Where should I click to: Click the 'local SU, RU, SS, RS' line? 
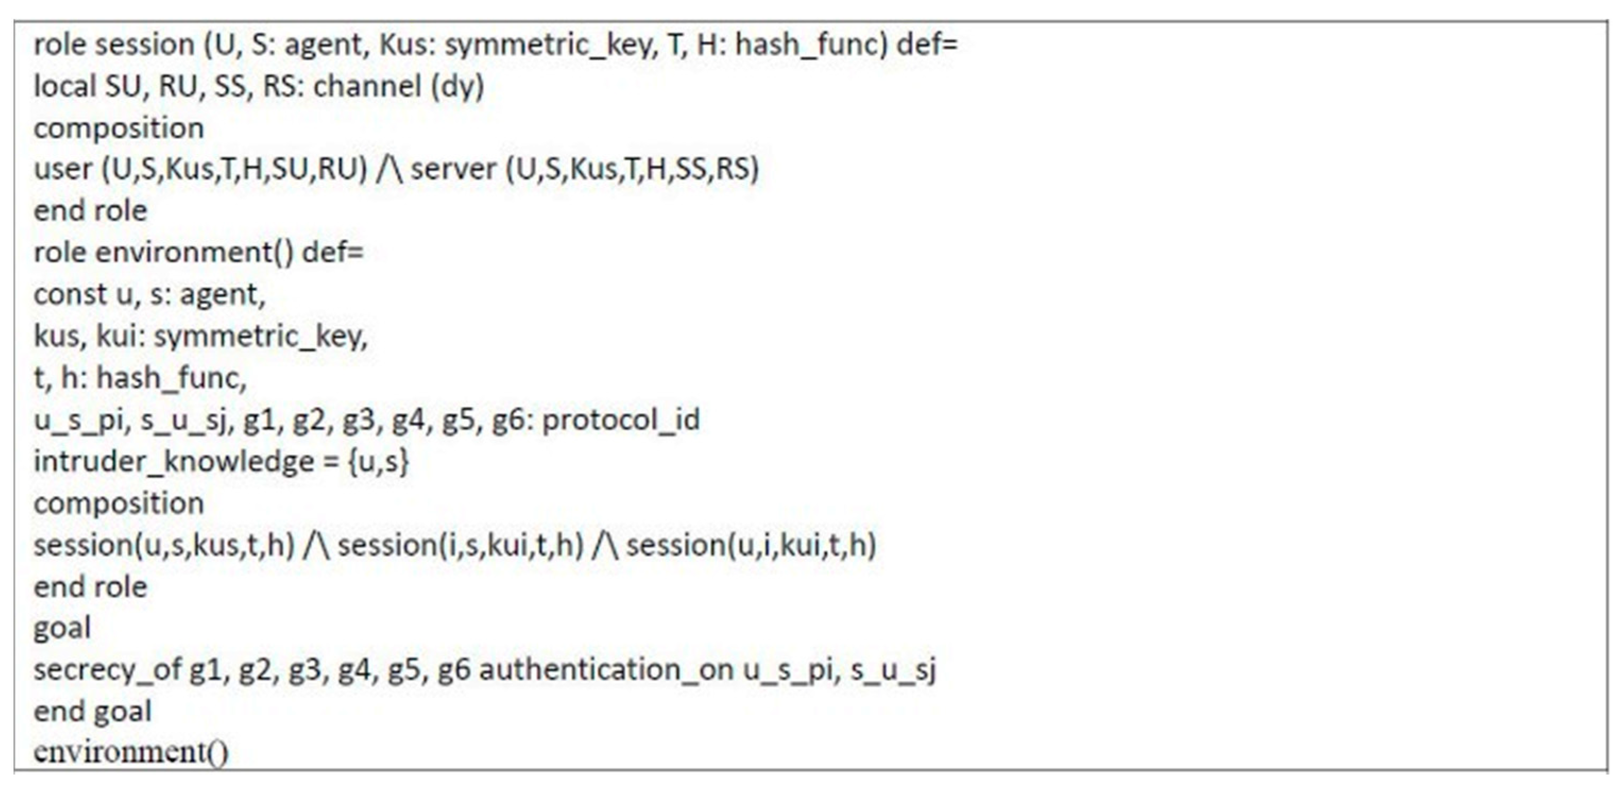[x=258, y=87]
